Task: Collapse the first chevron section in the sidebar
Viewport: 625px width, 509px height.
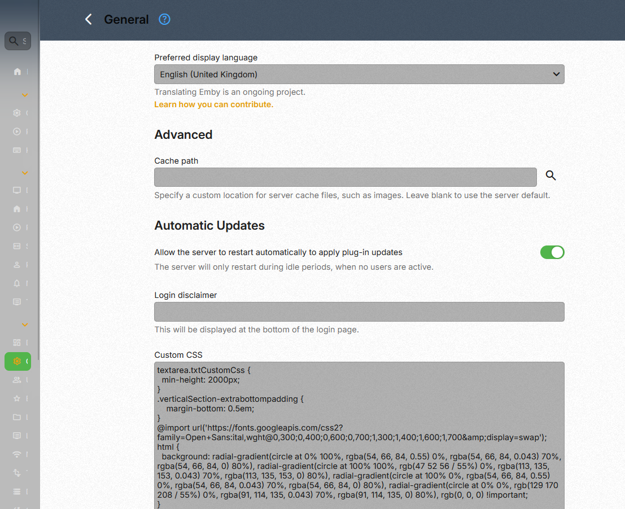Action: (25, 95)
